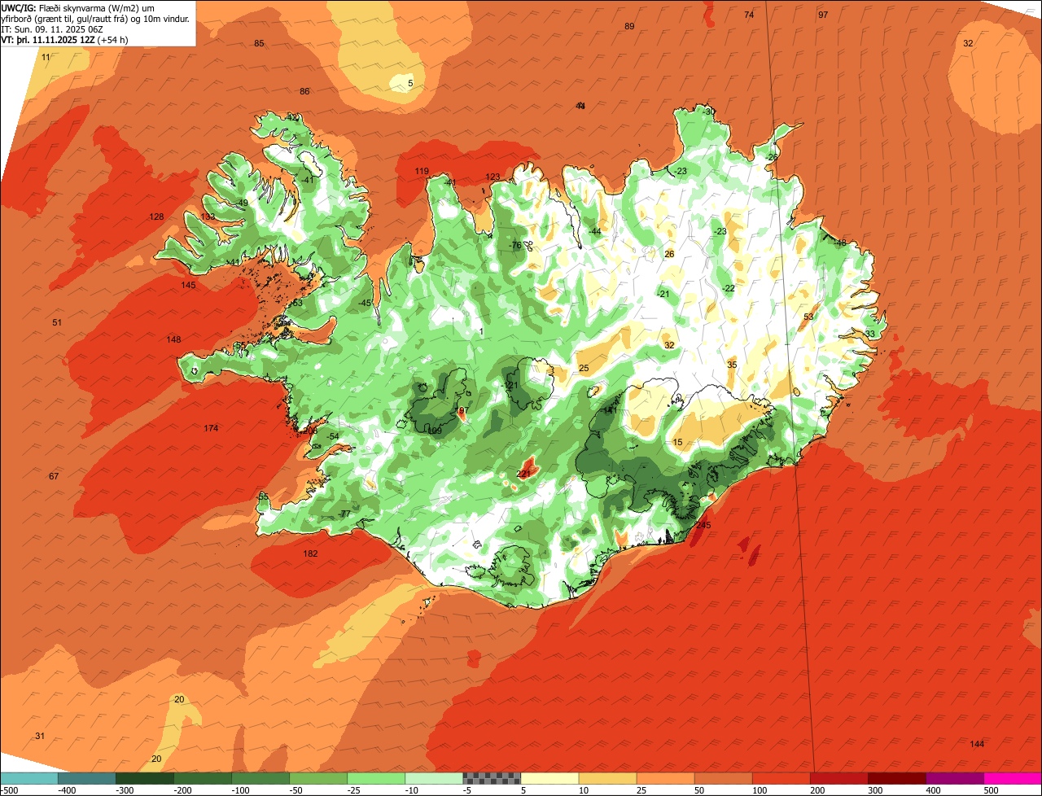Select the yellow legend swatch between 10 and 25

(607, 778)
